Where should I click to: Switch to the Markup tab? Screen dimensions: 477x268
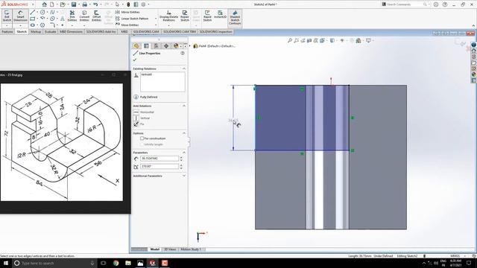(x=36, y=31)
